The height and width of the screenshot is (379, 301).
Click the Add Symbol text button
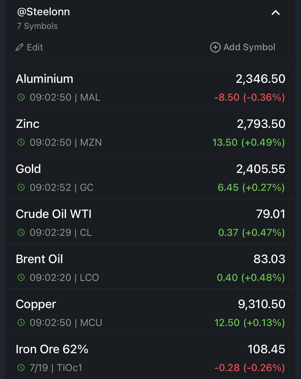pyautogui.click(x=249, y=47)
